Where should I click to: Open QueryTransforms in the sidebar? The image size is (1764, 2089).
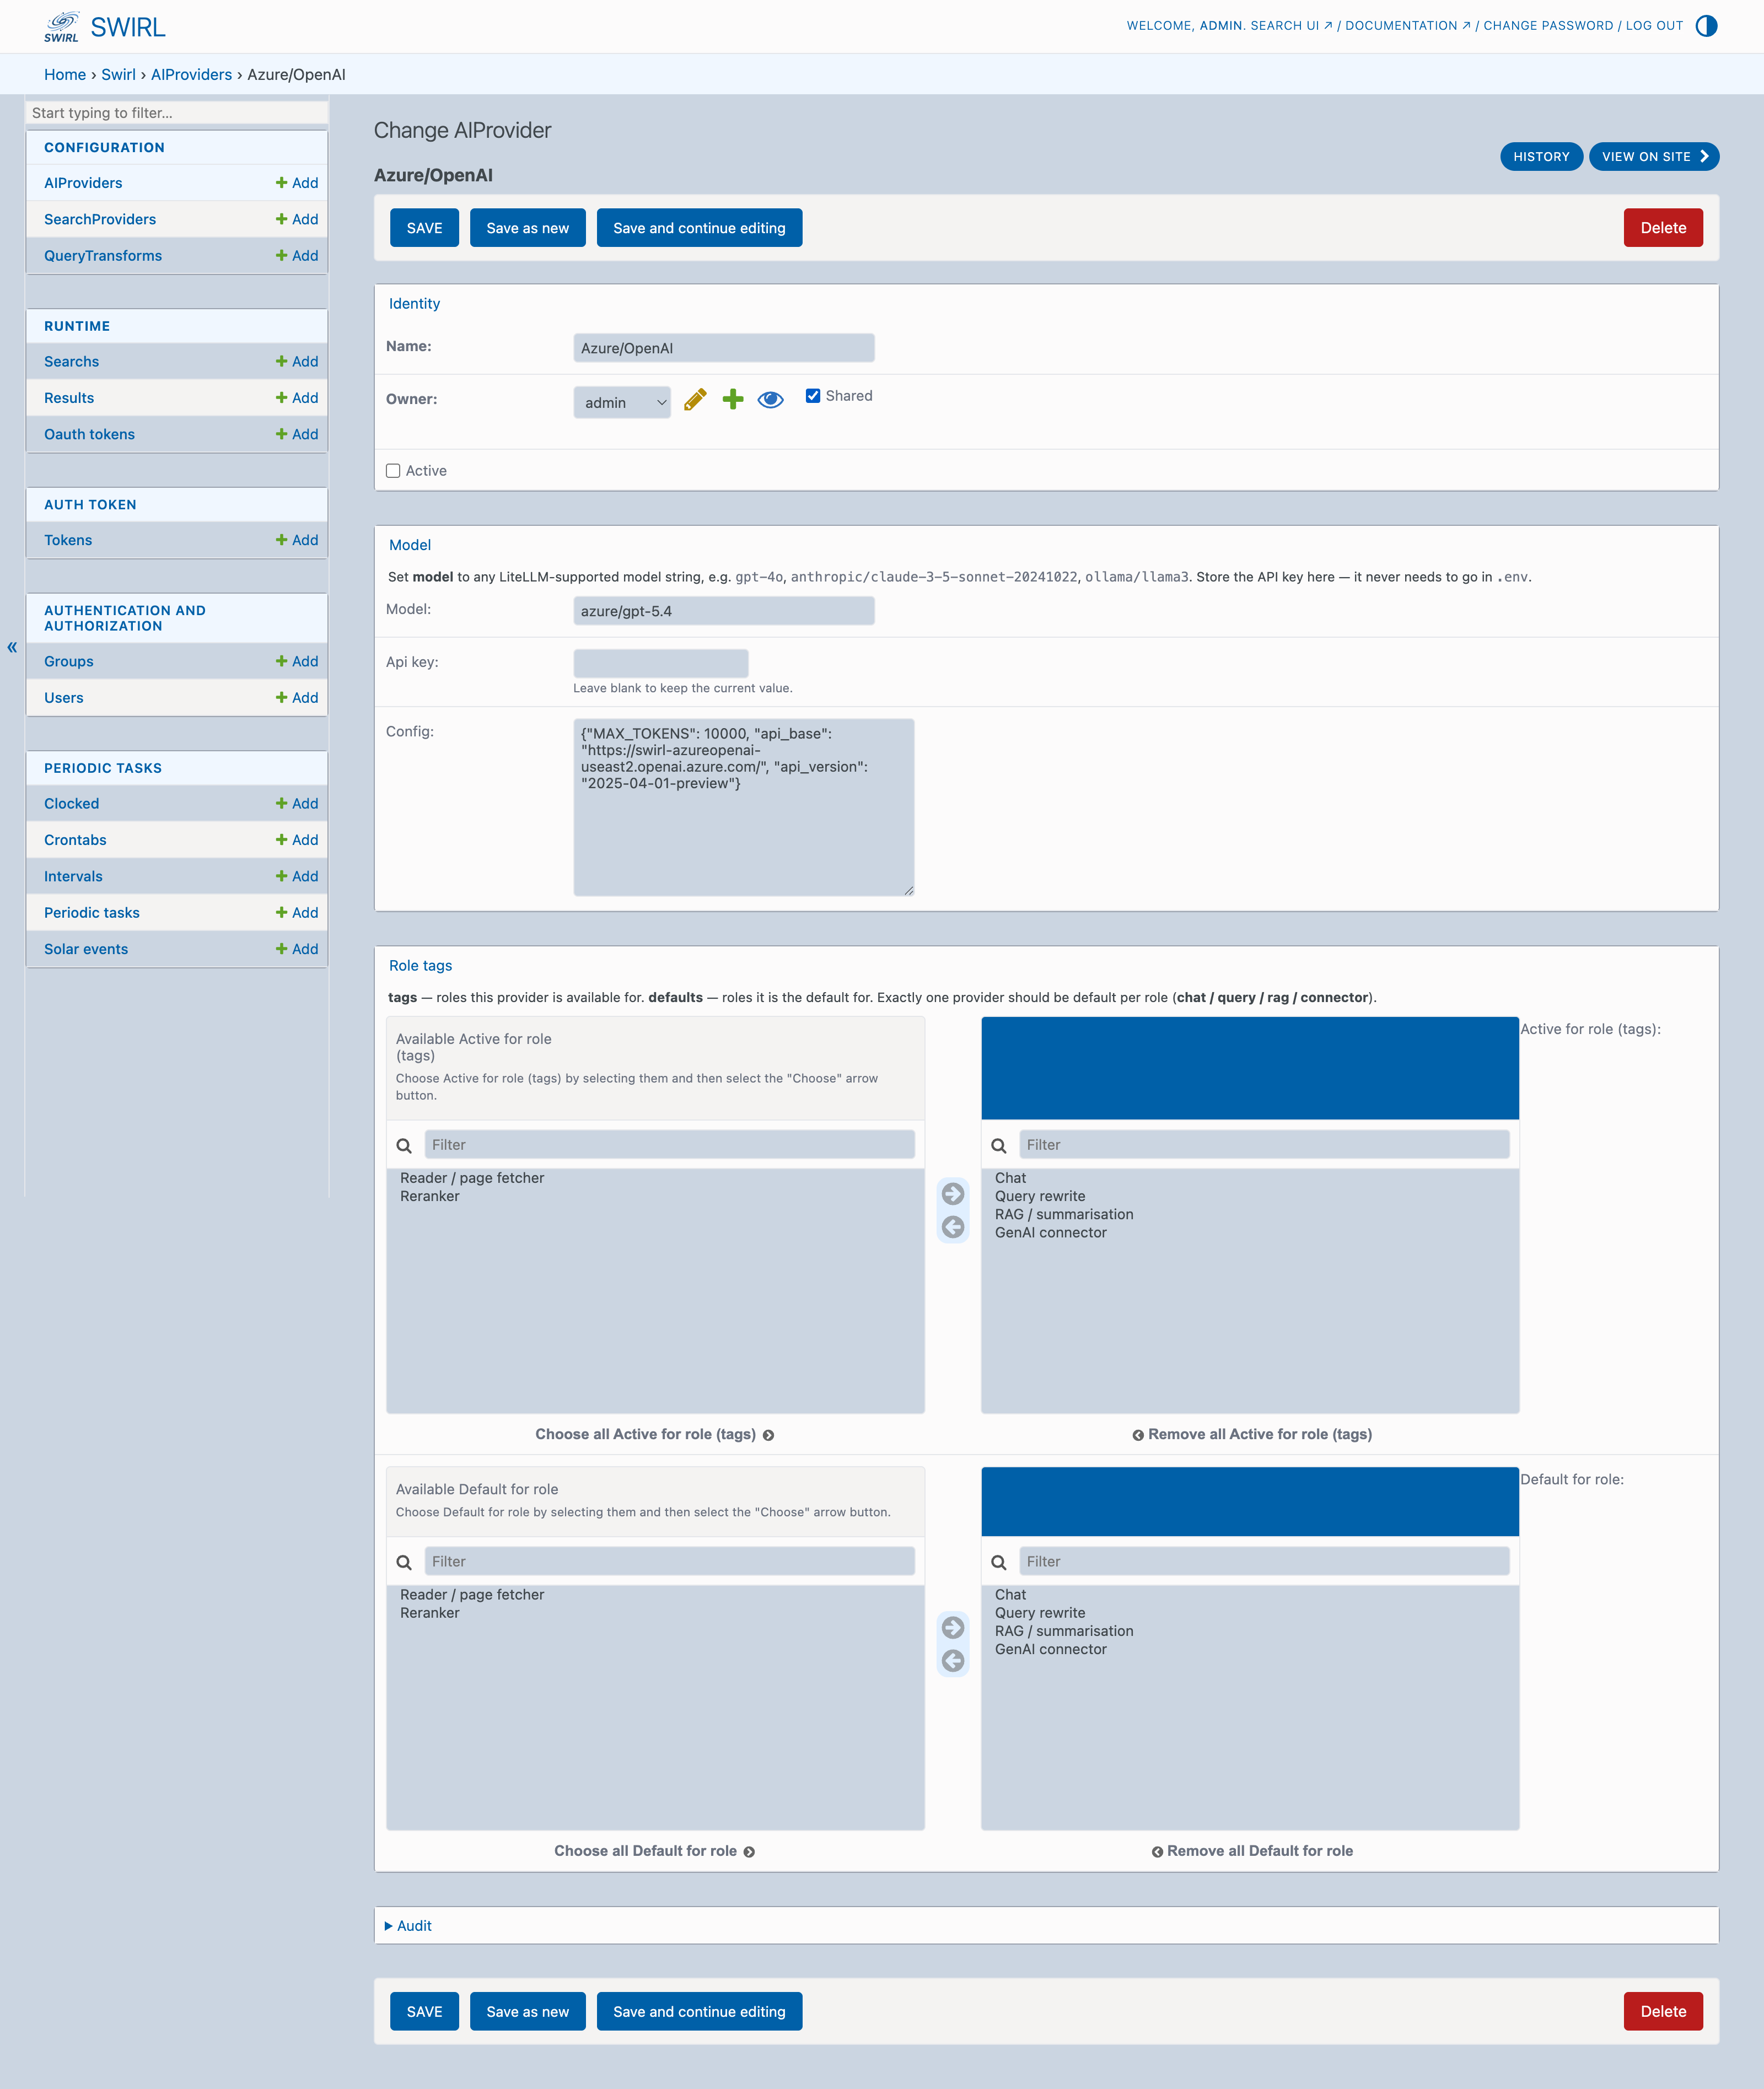pyautogui.click(x=103, y=256)
